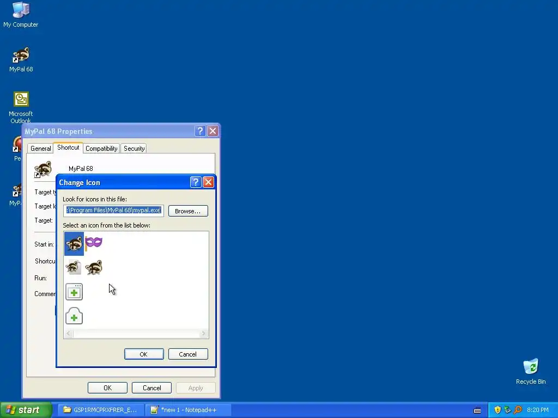Open the Compatibility tab in Properties

point(101,148)
